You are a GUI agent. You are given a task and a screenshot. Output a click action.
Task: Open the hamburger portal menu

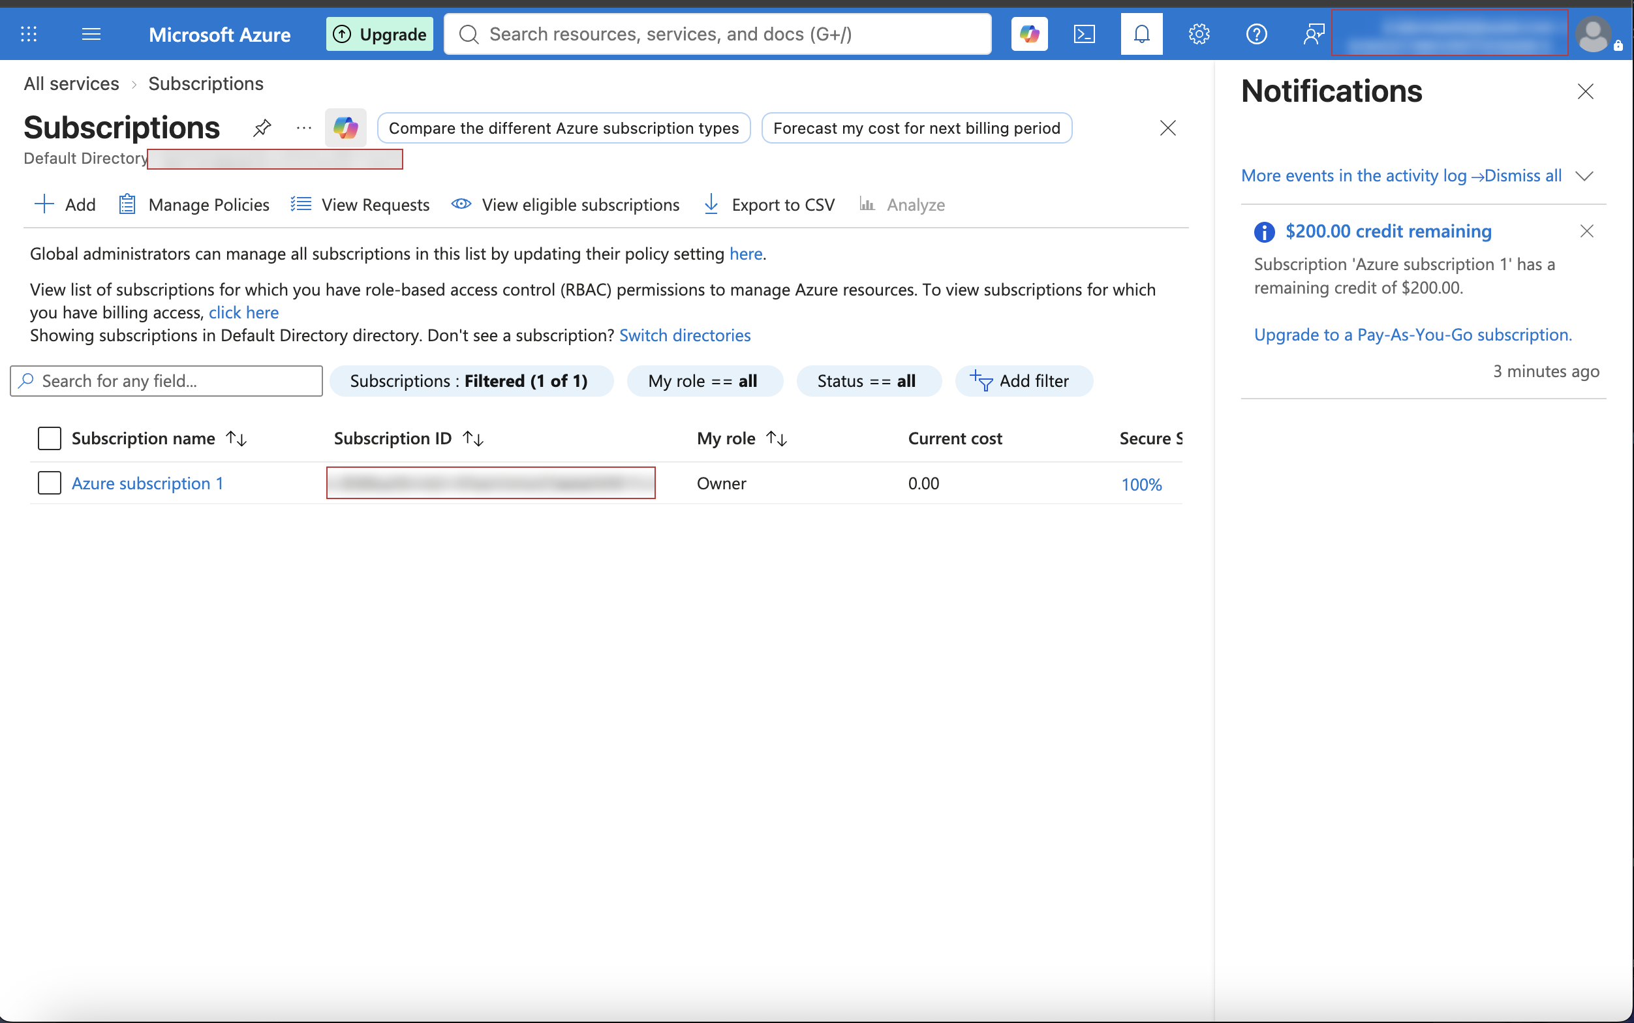(91, 34)
